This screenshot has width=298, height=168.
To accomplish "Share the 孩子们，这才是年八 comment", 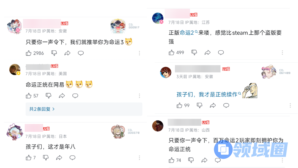I will tap(59, 157).
